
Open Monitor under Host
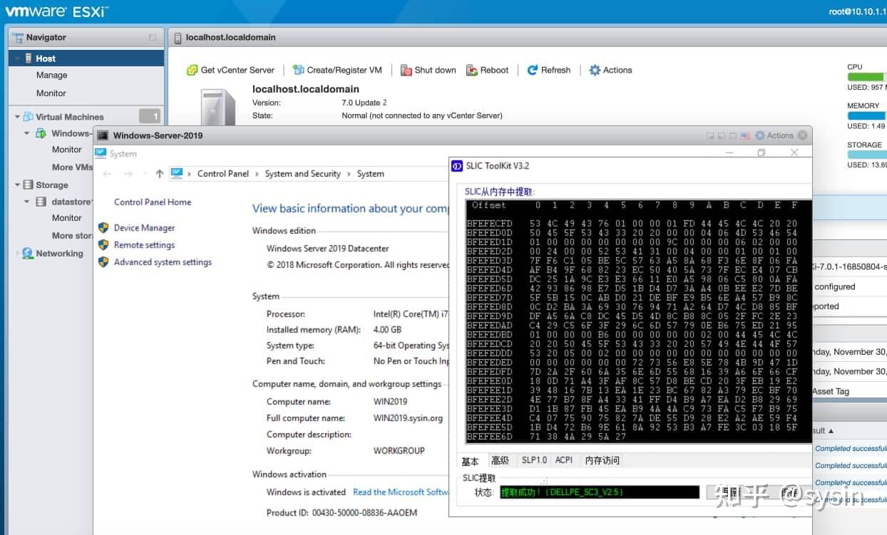[51, 93]
